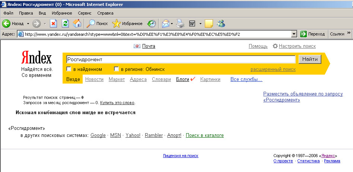Expand the Ссылки links chevron

coord(349,33)
